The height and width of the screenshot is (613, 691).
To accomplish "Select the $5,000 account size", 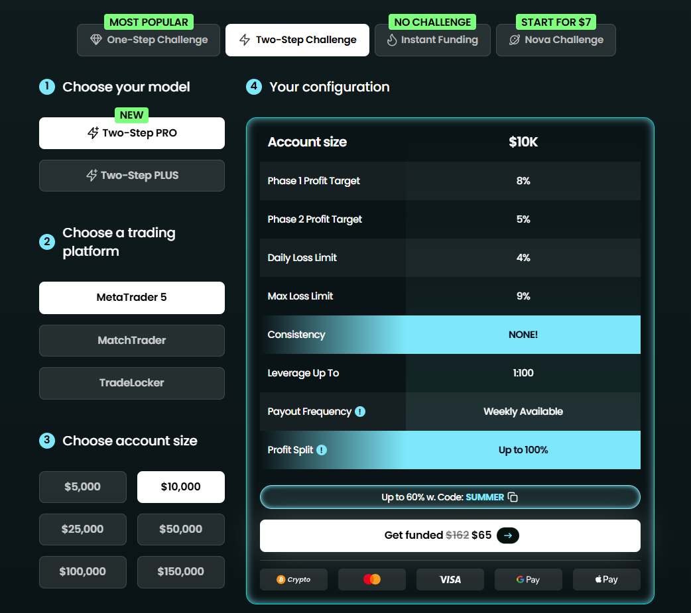I will coord(83,487).
